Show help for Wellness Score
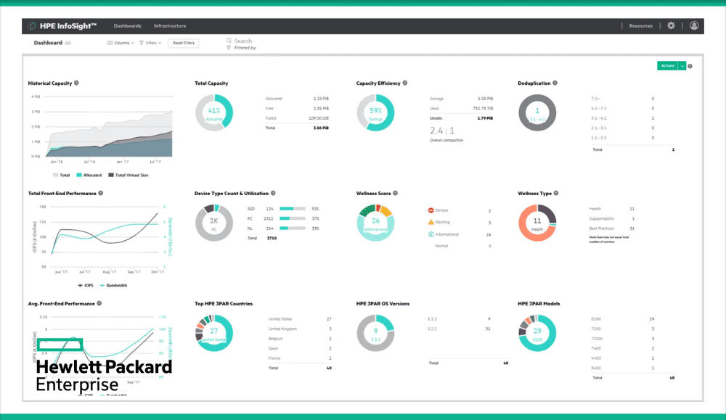The width and height of the screenshot is (726, 420). [395, 193]
